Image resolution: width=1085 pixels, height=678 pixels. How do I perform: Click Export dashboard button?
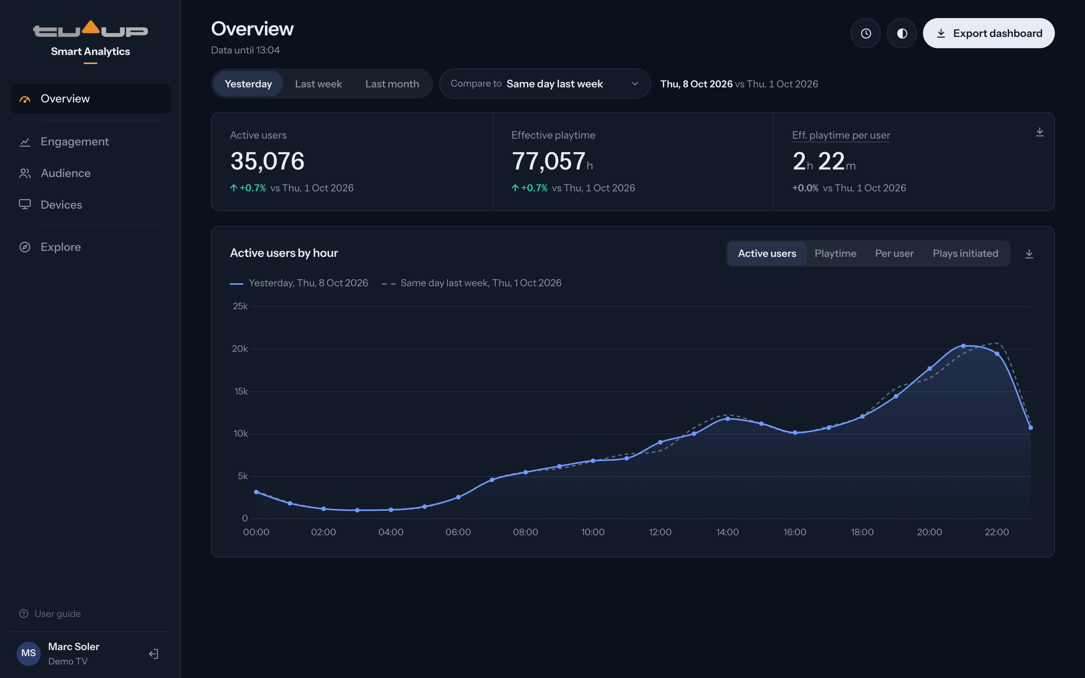point(989,33)
